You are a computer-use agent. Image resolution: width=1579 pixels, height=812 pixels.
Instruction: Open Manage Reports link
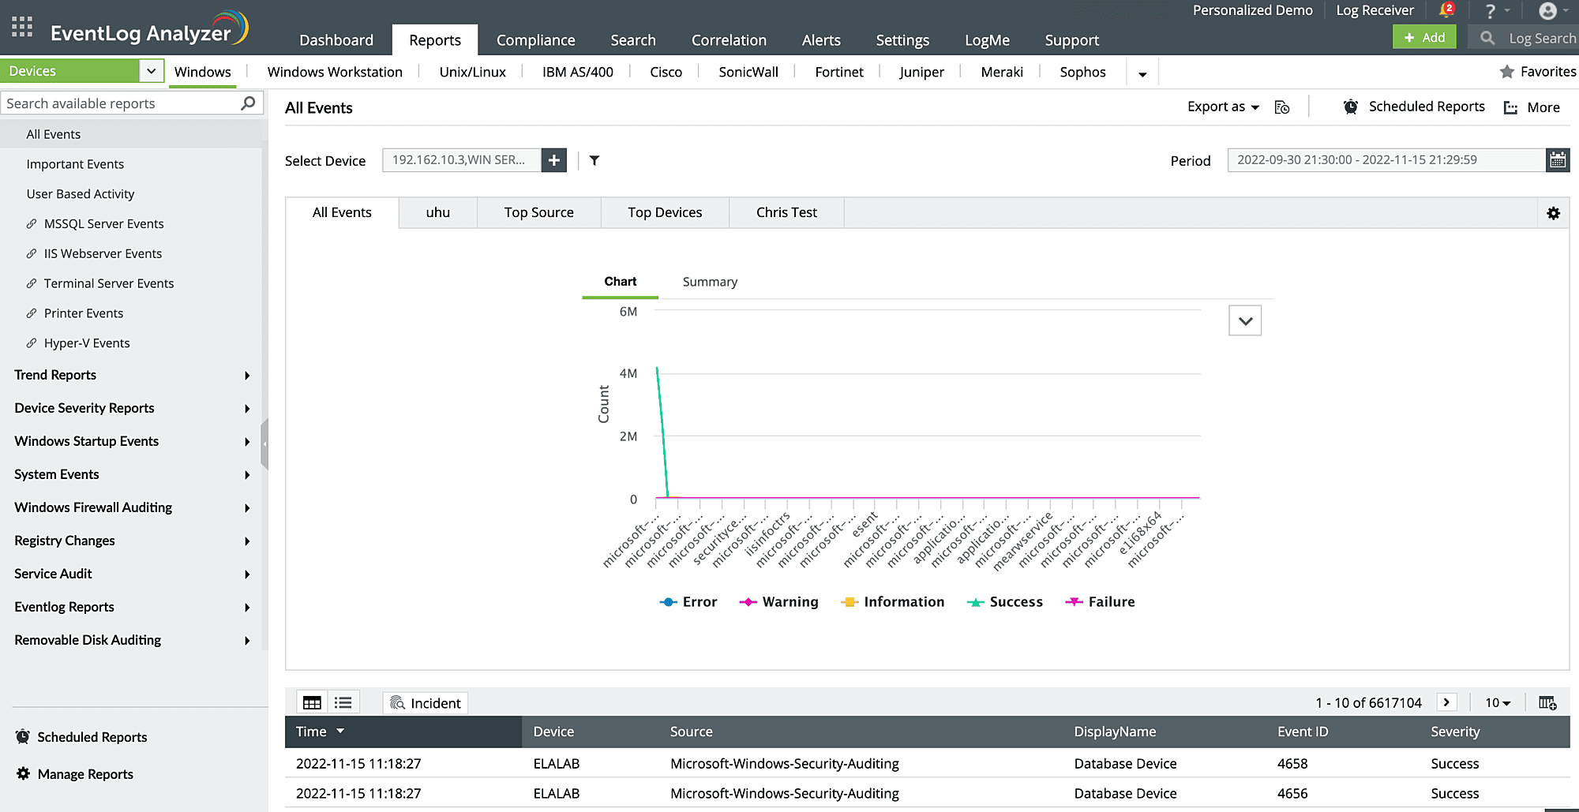point(85,774)
